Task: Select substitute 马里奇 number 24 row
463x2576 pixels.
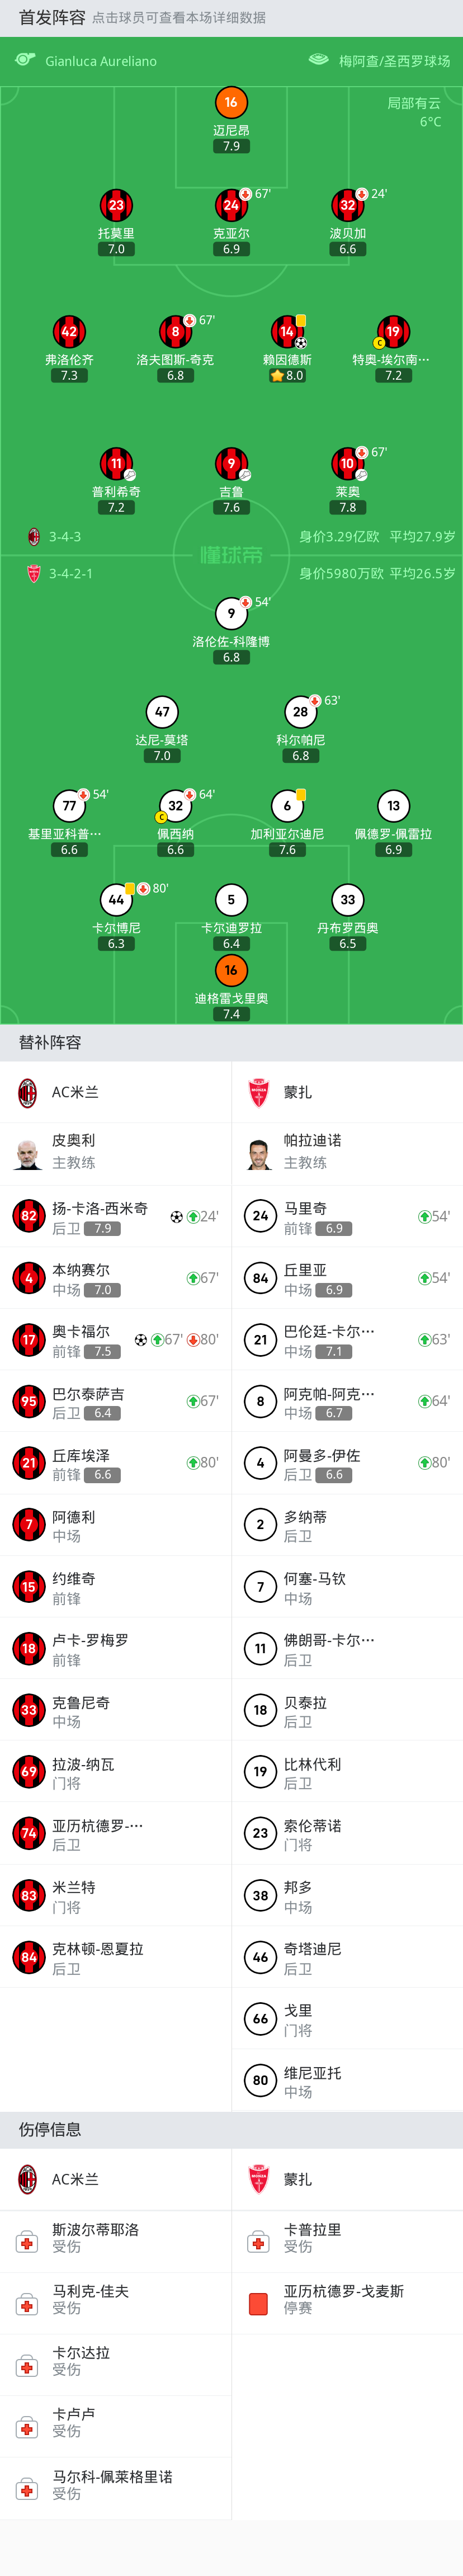Action: pyautogui.click(x=348, y=1217)
